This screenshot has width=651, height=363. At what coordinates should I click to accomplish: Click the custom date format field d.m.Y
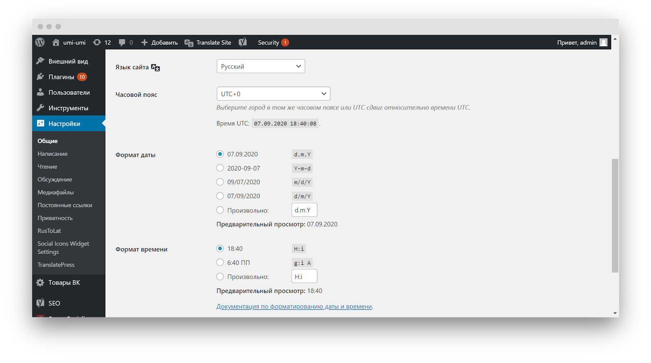coord(304,210)
